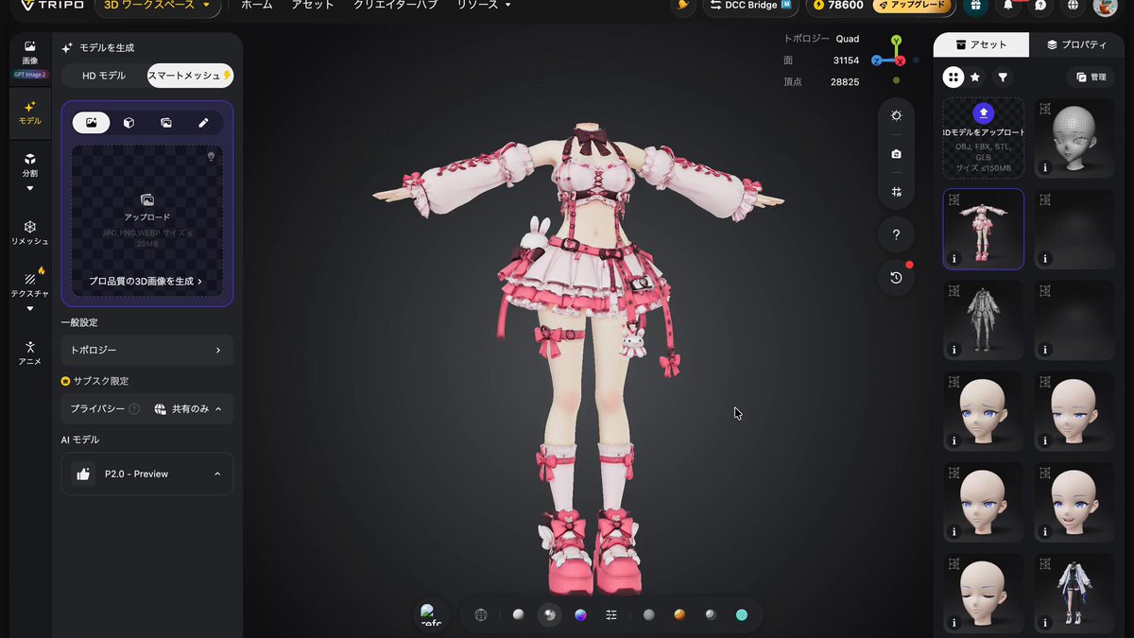
Task: Click プロ品質の3D画像を生成 link
Action: point(146,281)
